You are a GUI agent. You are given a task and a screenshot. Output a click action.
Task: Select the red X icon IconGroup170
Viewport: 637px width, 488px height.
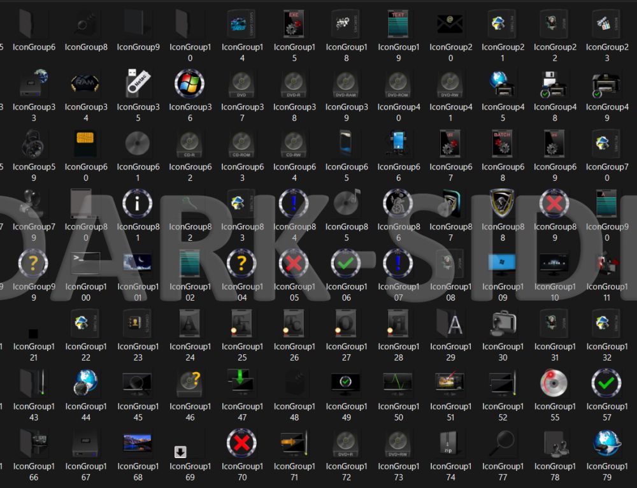coord(241,443)
